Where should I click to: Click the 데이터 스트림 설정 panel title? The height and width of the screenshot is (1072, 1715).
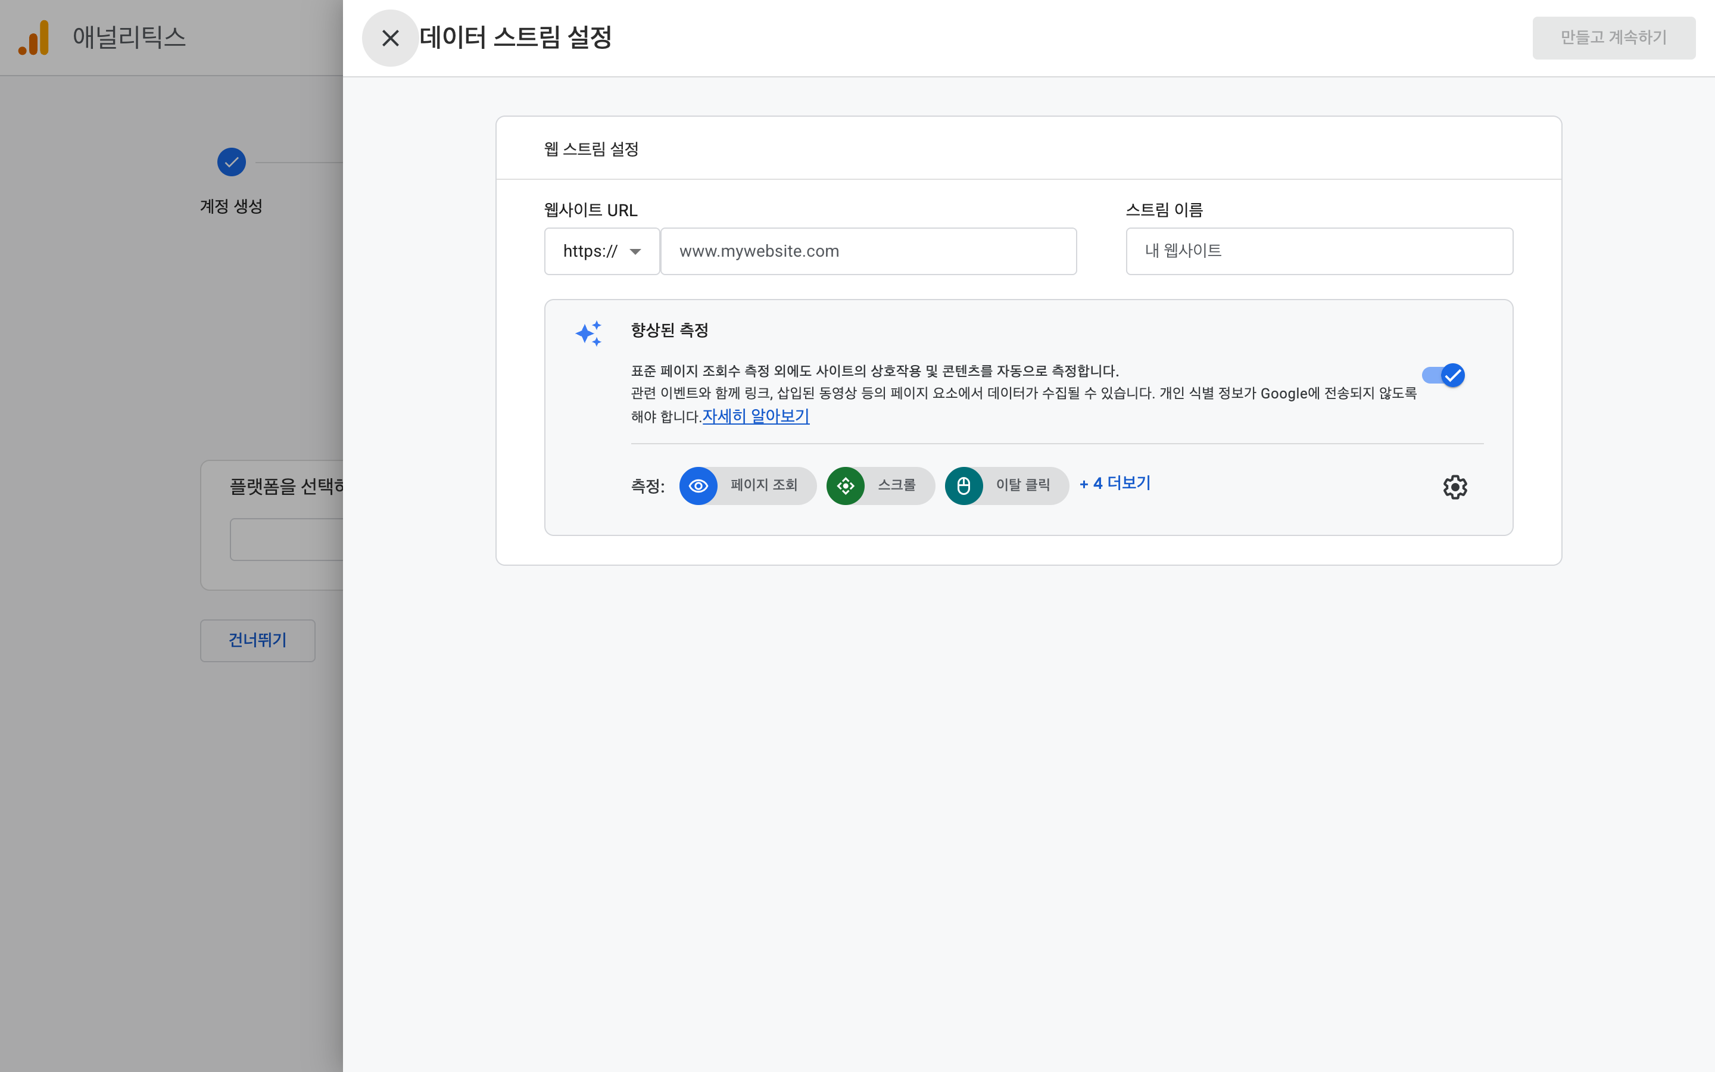(515, 38)
